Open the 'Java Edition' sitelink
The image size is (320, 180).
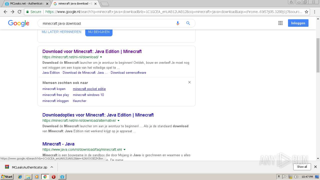pos(51,73)
